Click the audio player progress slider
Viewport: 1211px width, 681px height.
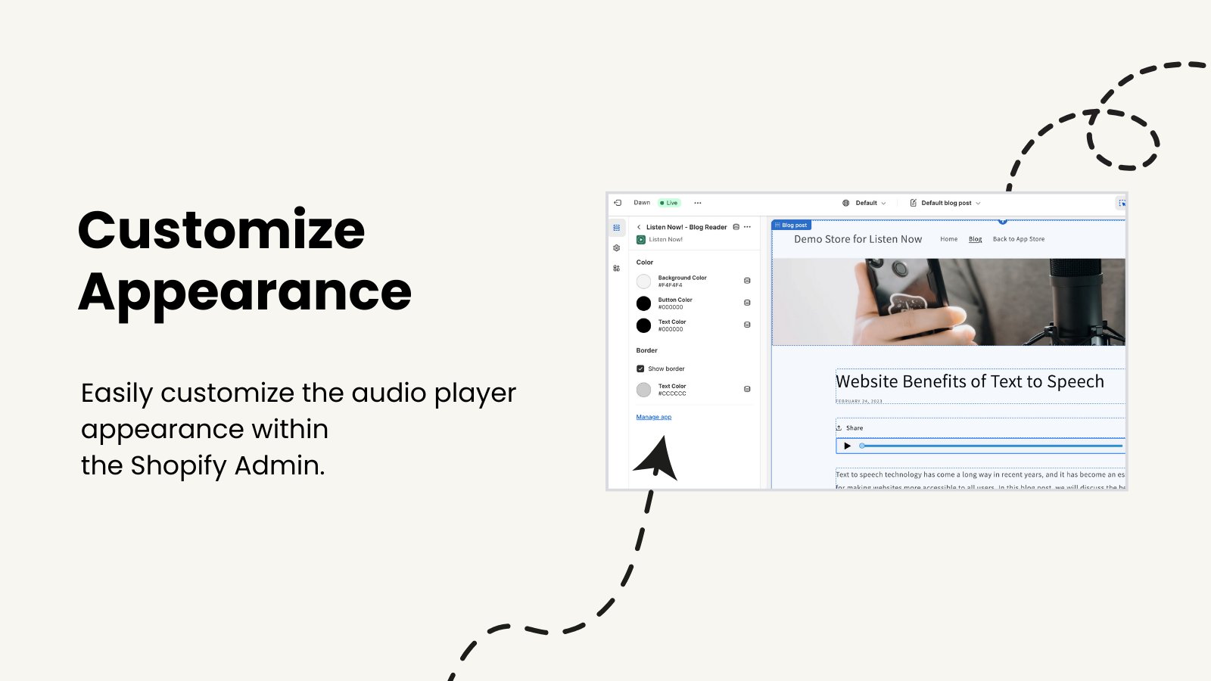[992, 446]
